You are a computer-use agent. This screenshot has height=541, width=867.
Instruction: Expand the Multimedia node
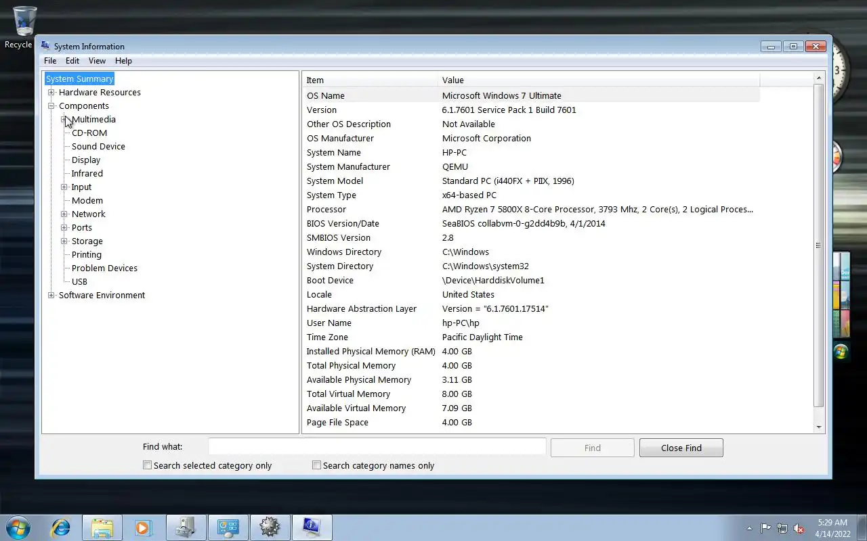[64, 119]
